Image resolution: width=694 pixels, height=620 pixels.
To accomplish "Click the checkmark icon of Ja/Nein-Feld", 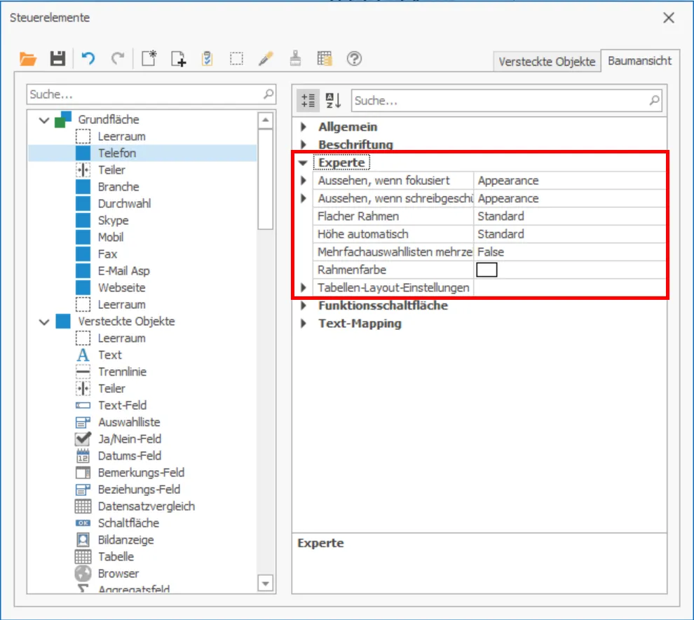I will 83,439.
